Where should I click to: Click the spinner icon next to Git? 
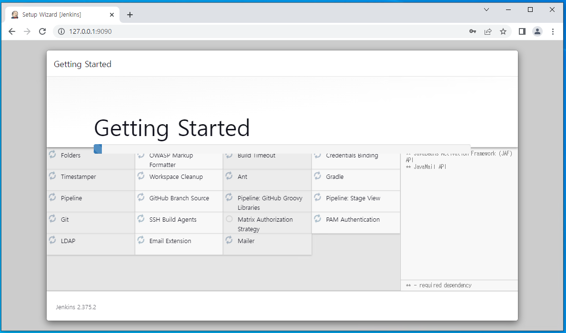[52, 218]
